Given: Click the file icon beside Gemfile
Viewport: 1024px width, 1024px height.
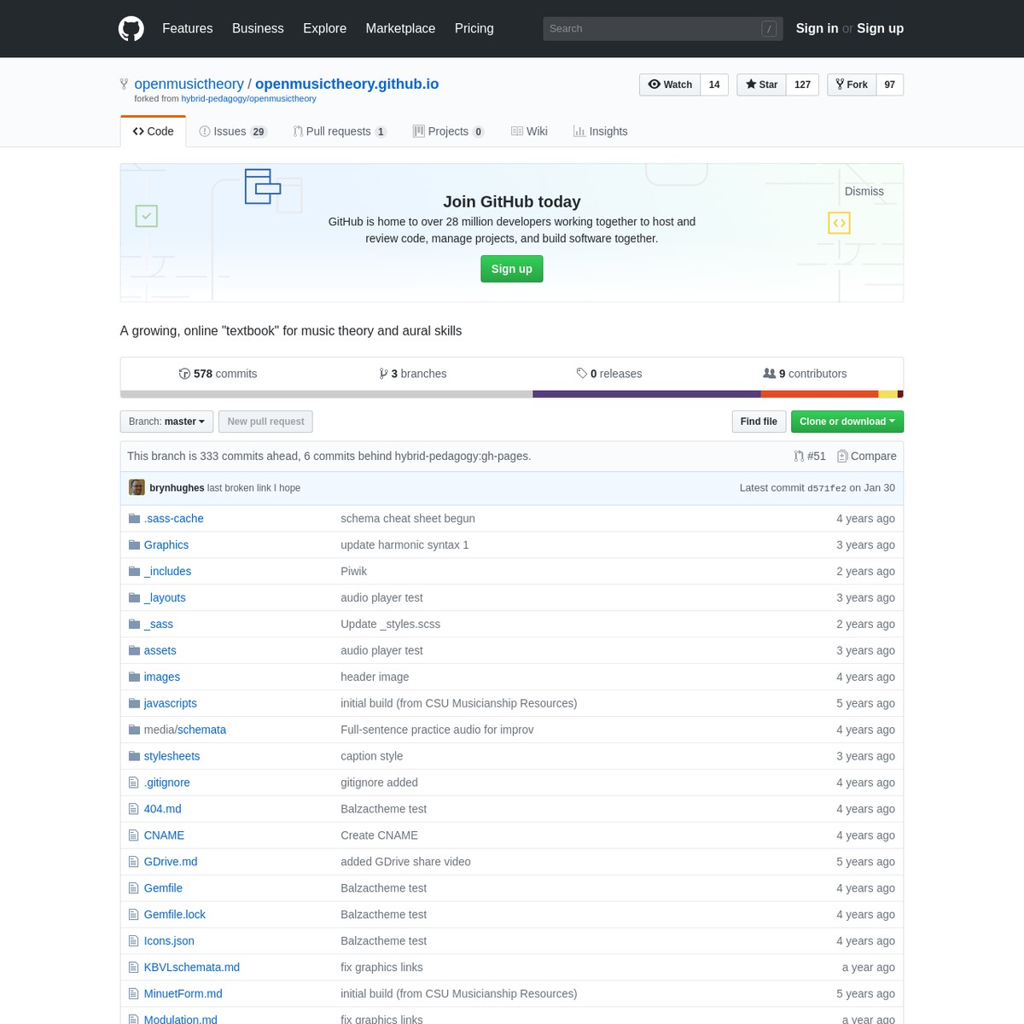Looking at the screenshot, I should [x=133, y=888].
